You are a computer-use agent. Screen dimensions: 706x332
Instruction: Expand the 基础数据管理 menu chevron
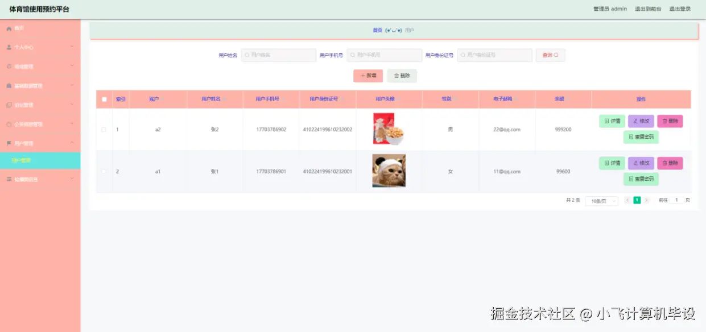(x=72, y=85)
